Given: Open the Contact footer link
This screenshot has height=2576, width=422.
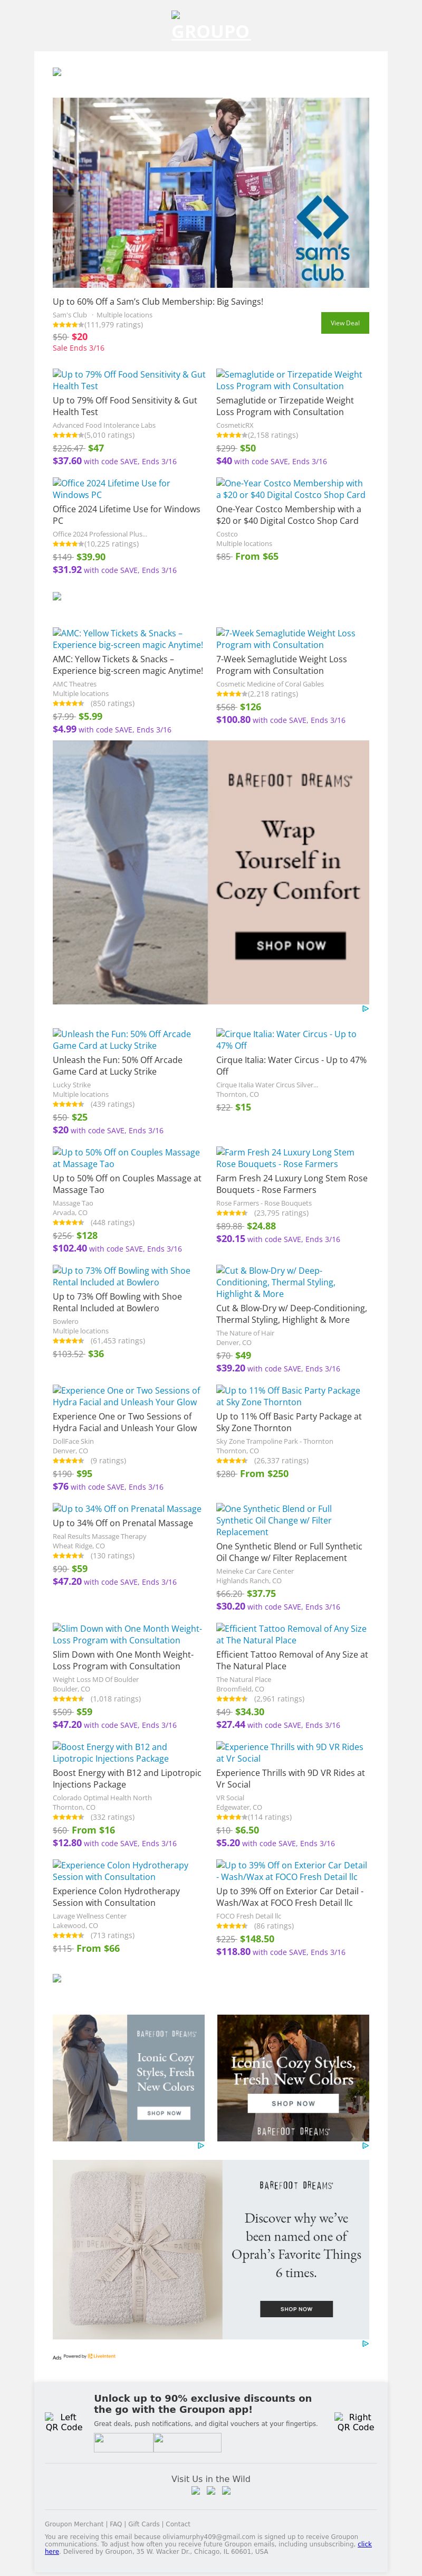Looking at the screenshot, I should 178,2524.
